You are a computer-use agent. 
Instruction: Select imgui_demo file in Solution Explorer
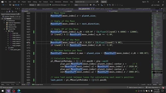[16, 35]
